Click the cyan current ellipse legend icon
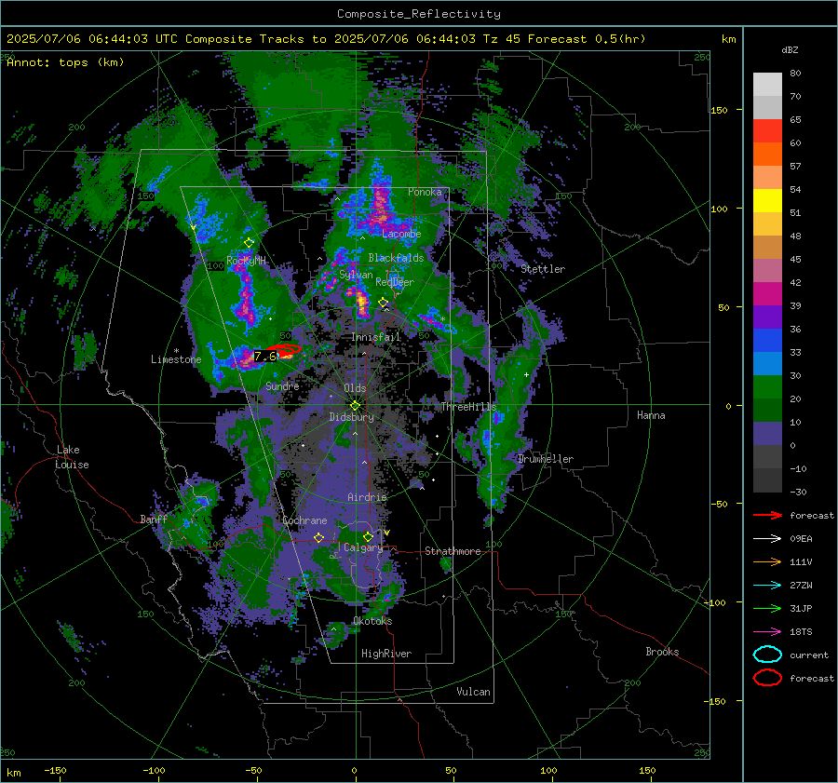 [767, 655]
